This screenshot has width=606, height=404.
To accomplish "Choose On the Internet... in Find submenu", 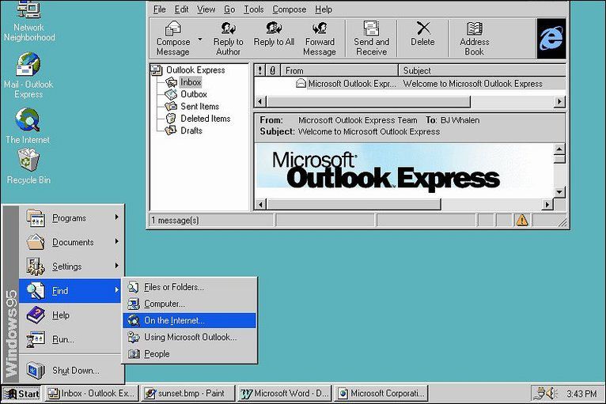I will click(189, 320).
